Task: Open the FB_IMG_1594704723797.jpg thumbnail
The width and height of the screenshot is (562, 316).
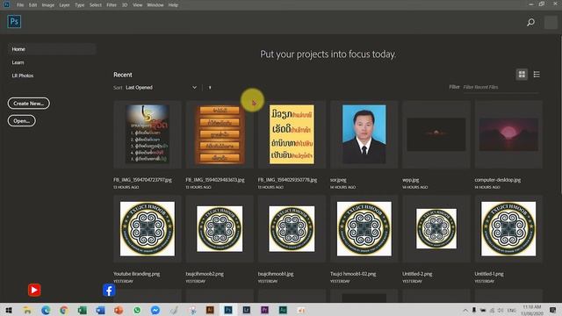Action: 148,134
